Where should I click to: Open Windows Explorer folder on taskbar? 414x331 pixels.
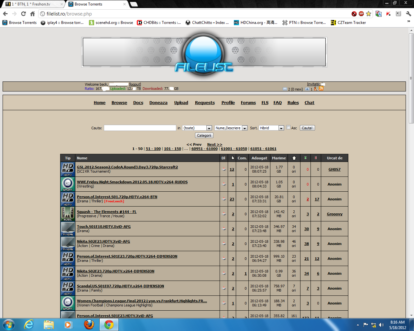tap(49, 325)
